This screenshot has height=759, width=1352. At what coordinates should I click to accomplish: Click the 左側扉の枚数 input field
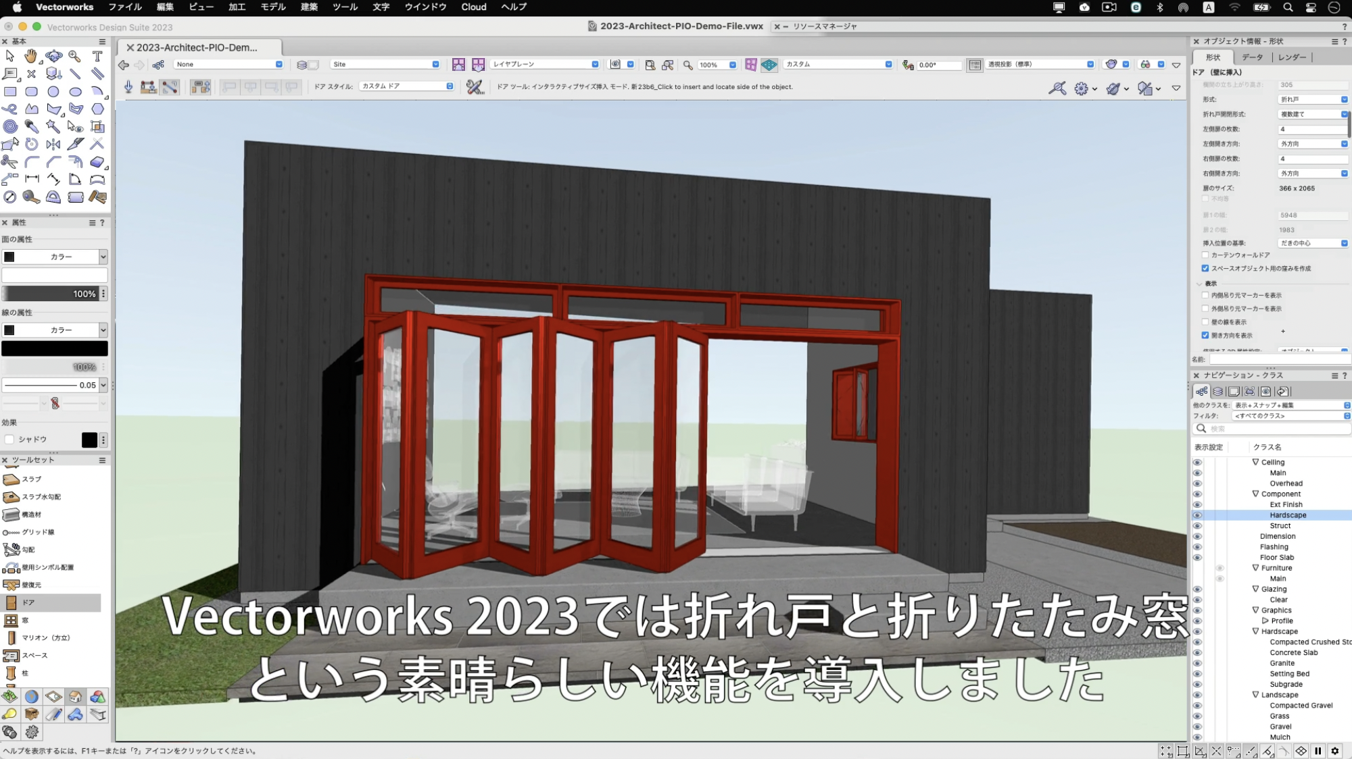pos(1313,129)
